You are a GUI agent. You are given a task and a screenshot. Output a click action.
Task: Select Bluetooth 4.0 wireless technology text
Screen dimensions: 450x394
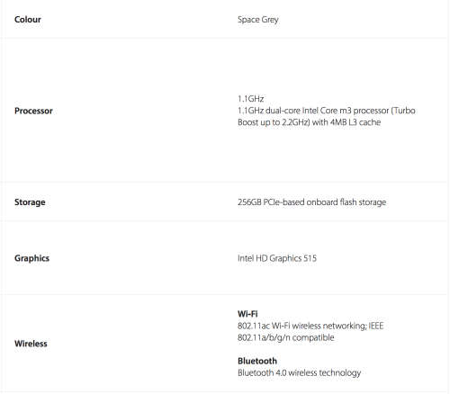(x=299, y=372)
